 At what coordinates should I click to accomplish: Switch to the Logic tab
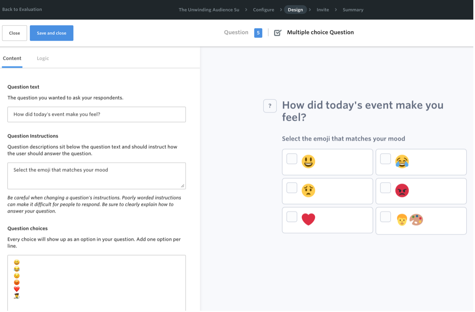[43, 58]
